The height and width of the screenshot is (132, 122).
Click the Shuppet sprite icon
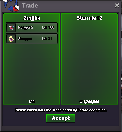pyautogui.click(x=11, y=39)
